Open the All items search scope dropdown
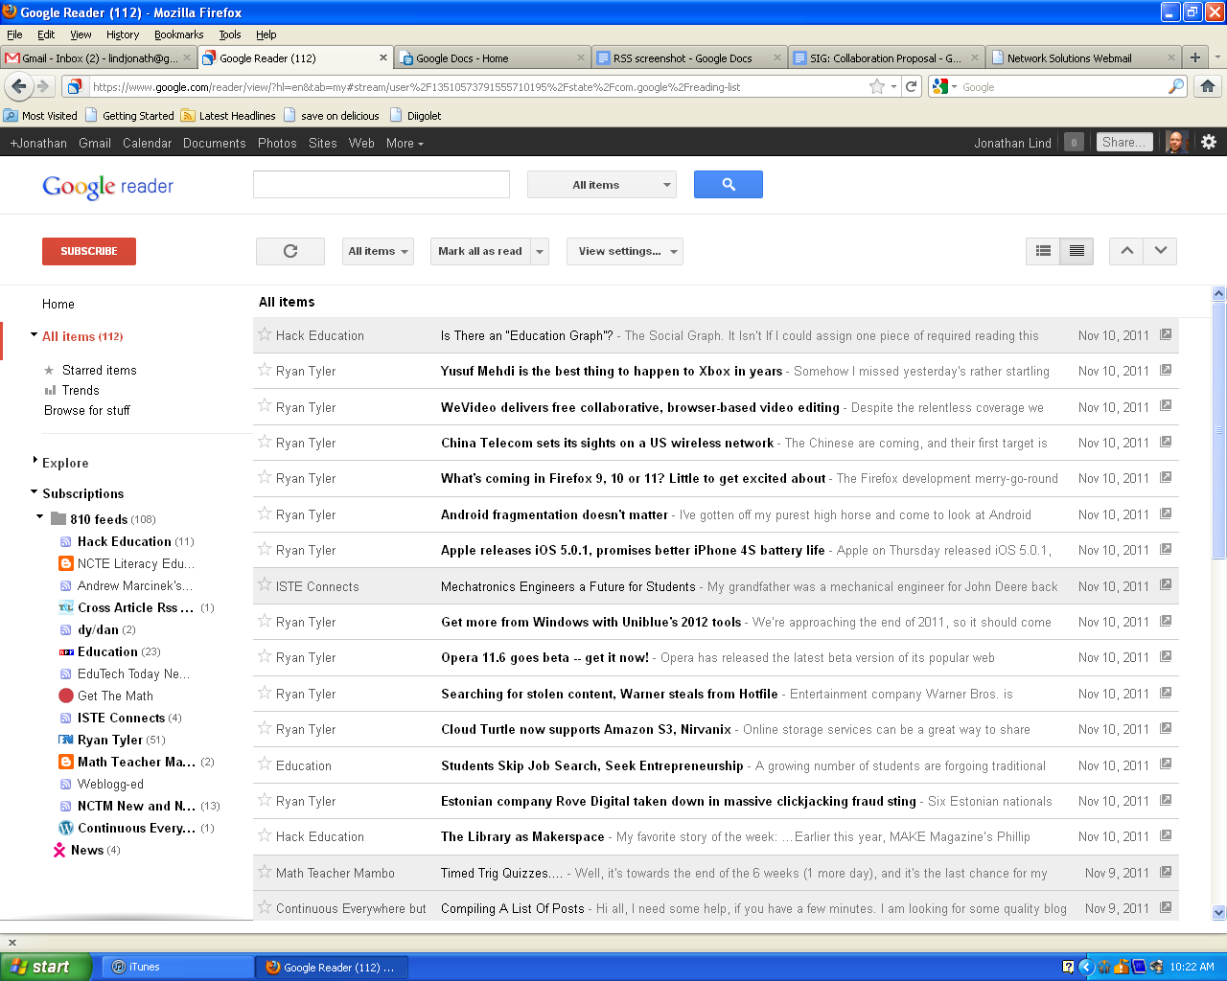 [602, 185]
